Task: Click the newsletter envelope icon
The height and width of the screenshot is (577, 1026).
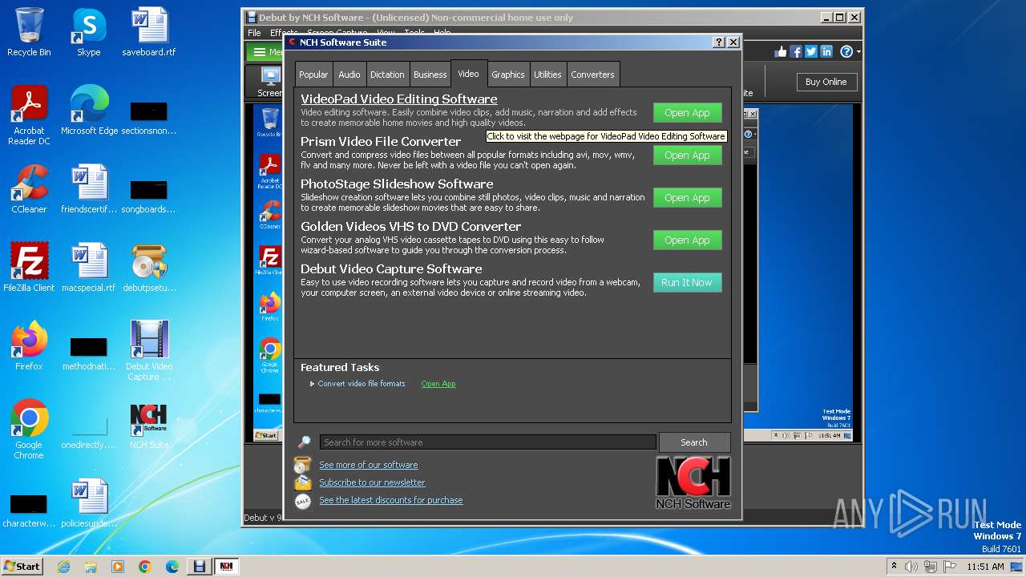Action: click(x=302, y=482)
